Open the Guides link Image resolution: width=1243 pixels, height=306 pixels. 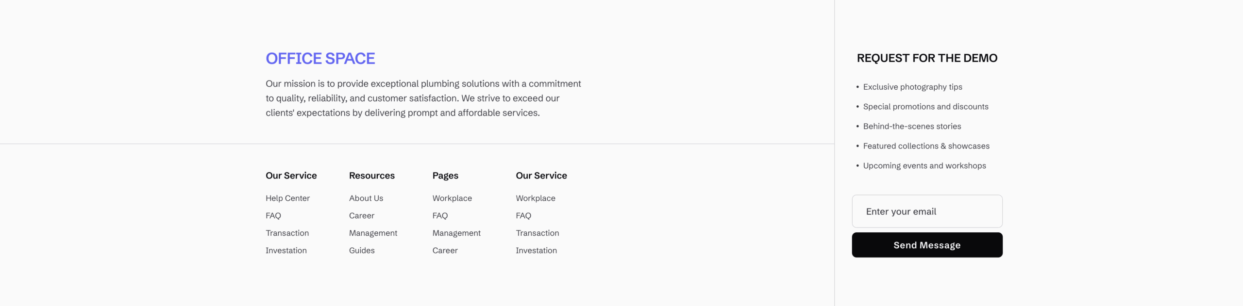362,251
